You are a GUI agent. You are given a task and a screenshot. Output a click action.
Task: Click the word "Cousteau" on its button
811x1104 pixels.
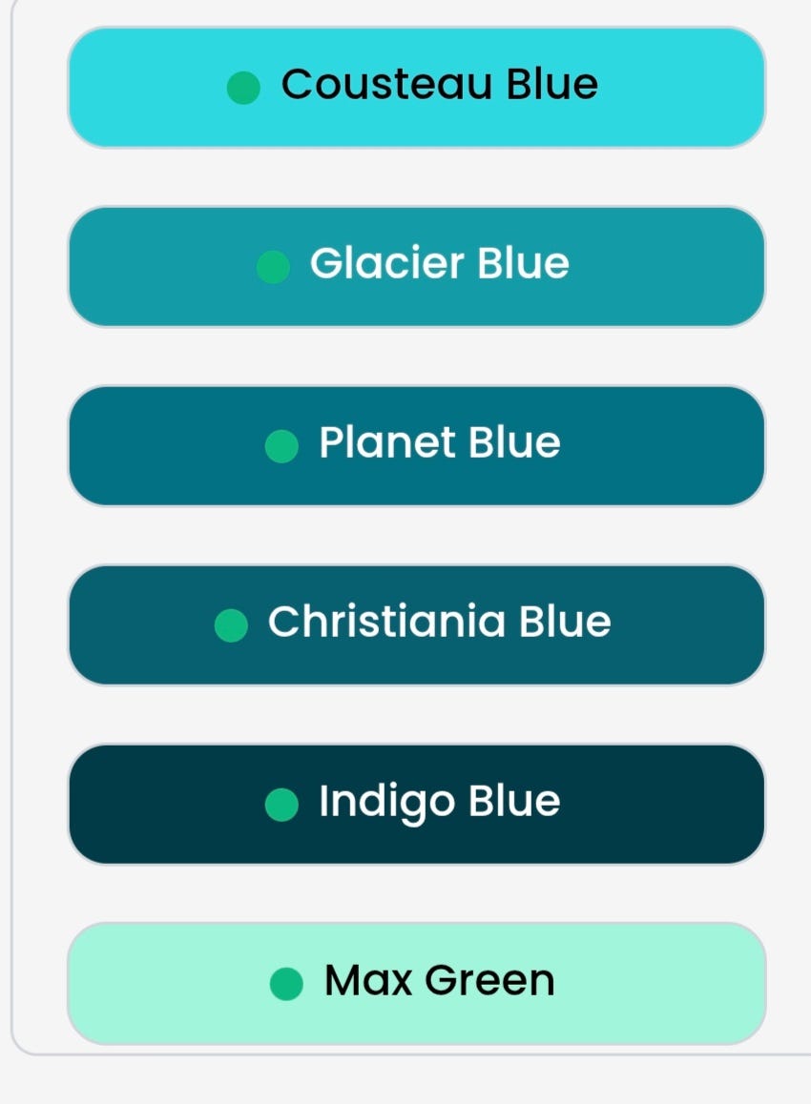pos(386,85)
